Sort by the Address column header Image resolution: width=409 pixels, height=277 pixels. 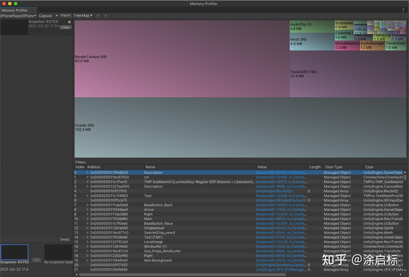tap(115, 167)
